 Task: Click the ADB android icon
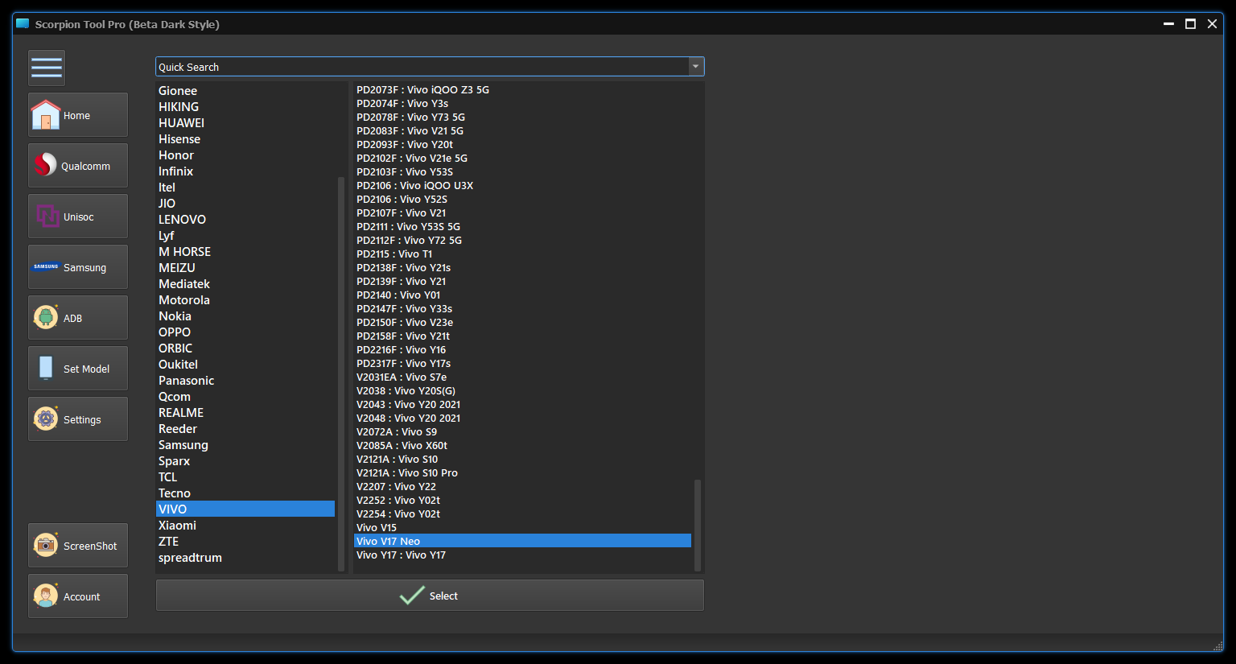[46, 318]
